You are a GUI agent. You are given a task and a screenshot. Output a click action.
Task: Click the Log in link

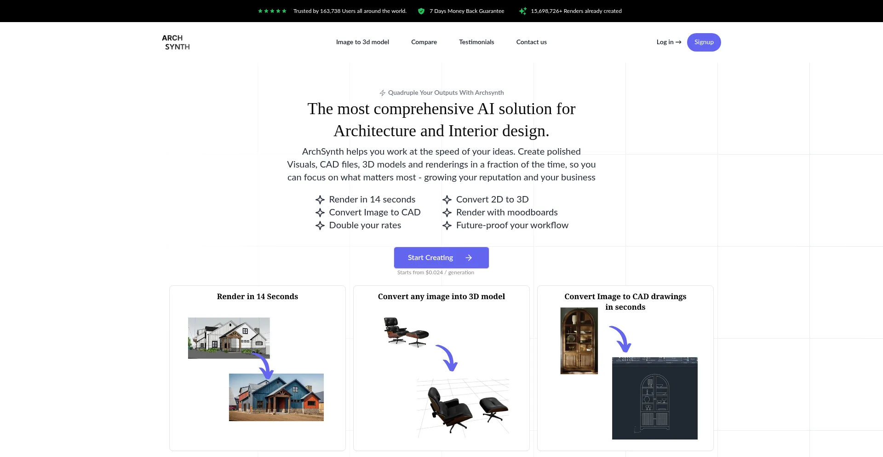pyautogui.click(x=669, y=42)
